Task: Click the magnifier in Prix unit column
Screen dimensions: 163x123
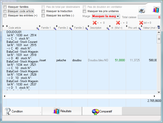Action: [139, 28]
